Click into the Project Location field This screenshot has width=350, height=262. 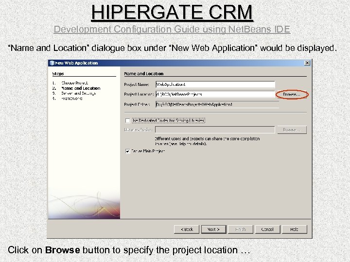[x=215, y=95]
